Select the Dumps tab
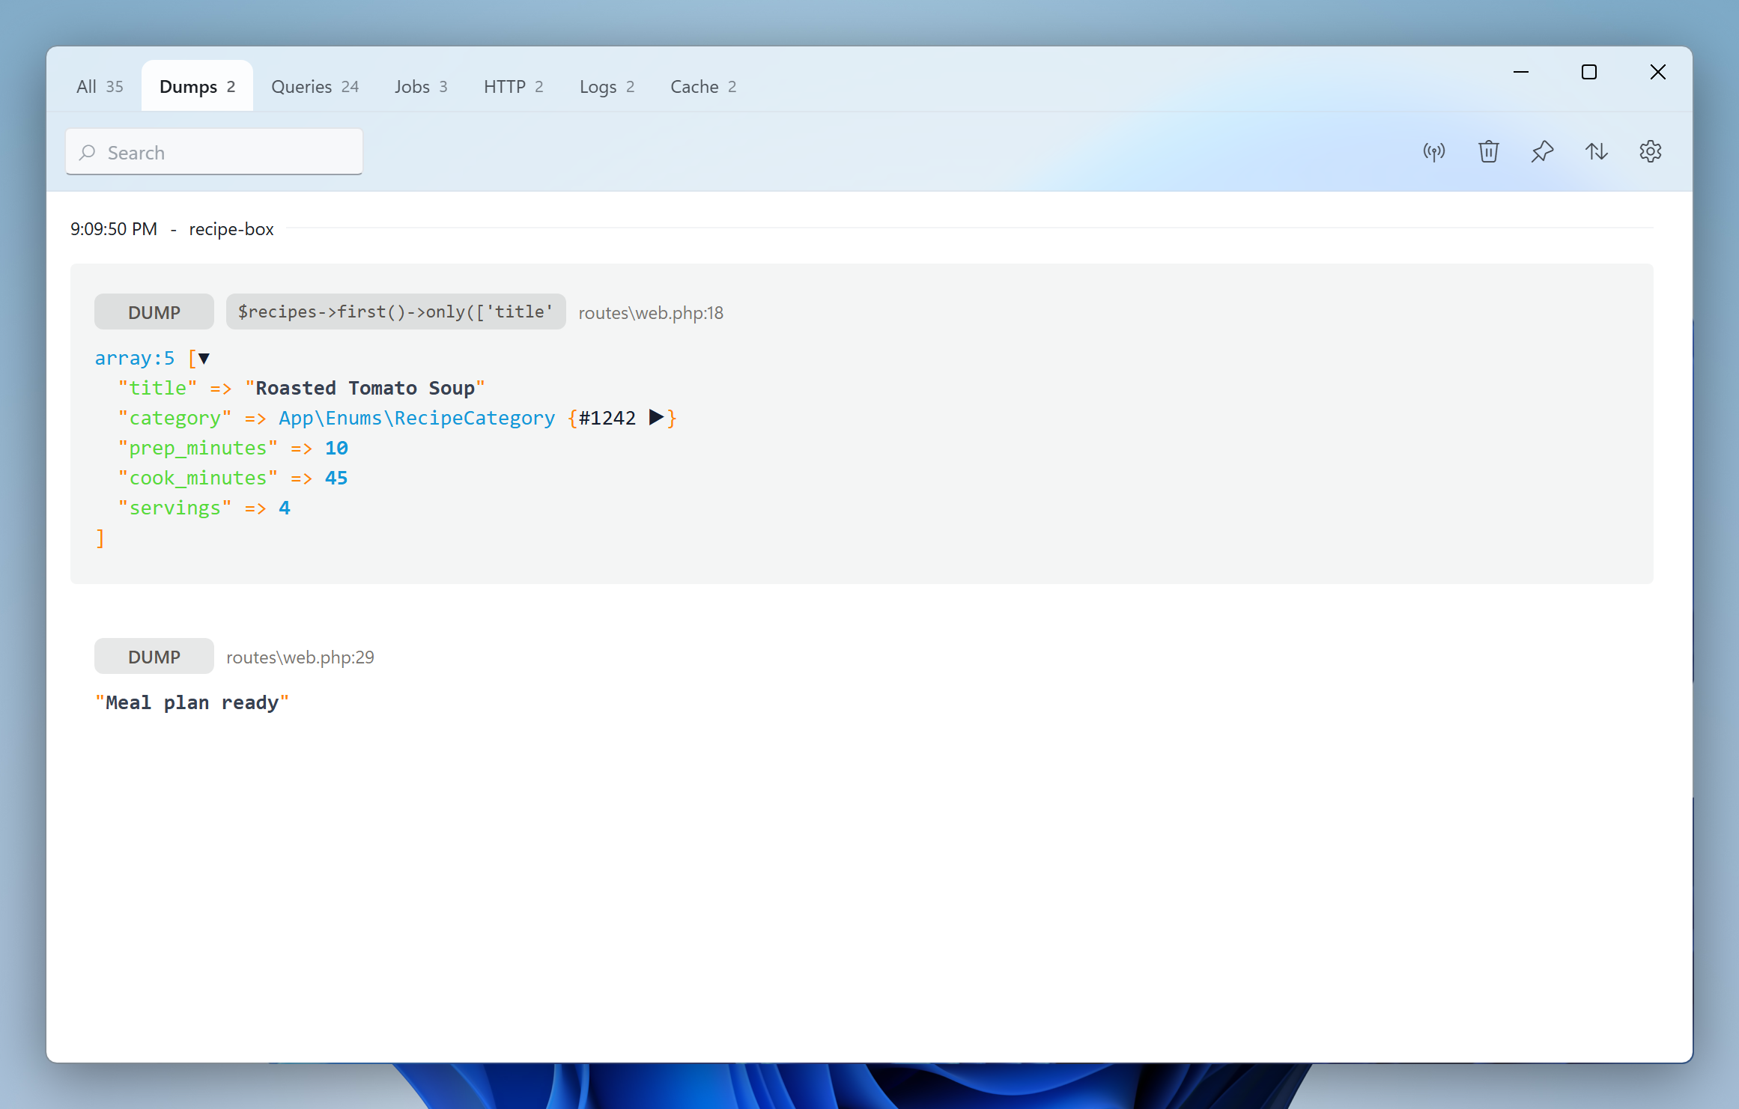Image resolution: width=1739 pixels, height=1109 pixels. [197, 87]
